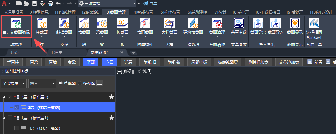Toggle the 平面 plan view button

pyautogui.click(x=90, y=62)
